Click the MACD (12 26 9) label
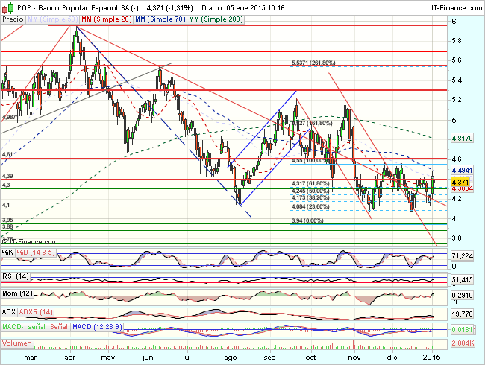Viewport: 485px width, 365px height. (97, 327)
